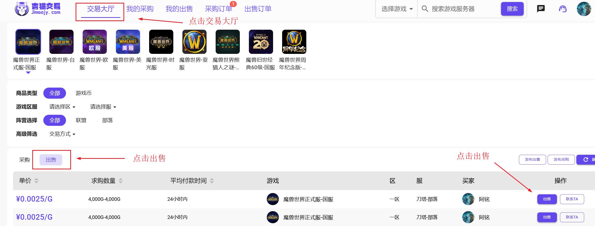The width and height of the screenshot is (595, 226).
Task: Open the 交易方式 dropdown
Action: pos(62,134)
